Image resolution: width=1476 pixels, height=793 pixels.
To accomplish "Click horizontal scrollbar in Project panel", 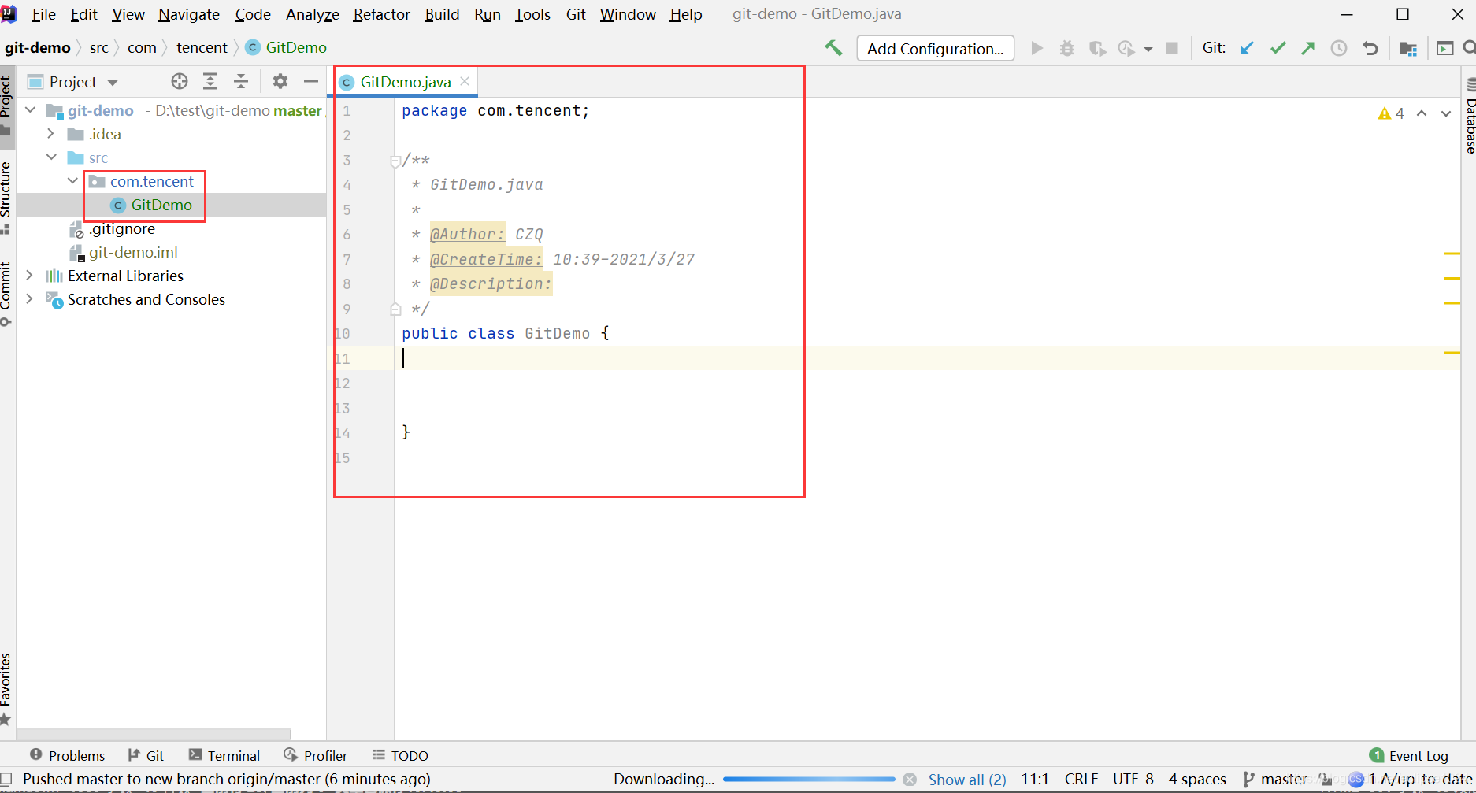I will tap(154, 733).
